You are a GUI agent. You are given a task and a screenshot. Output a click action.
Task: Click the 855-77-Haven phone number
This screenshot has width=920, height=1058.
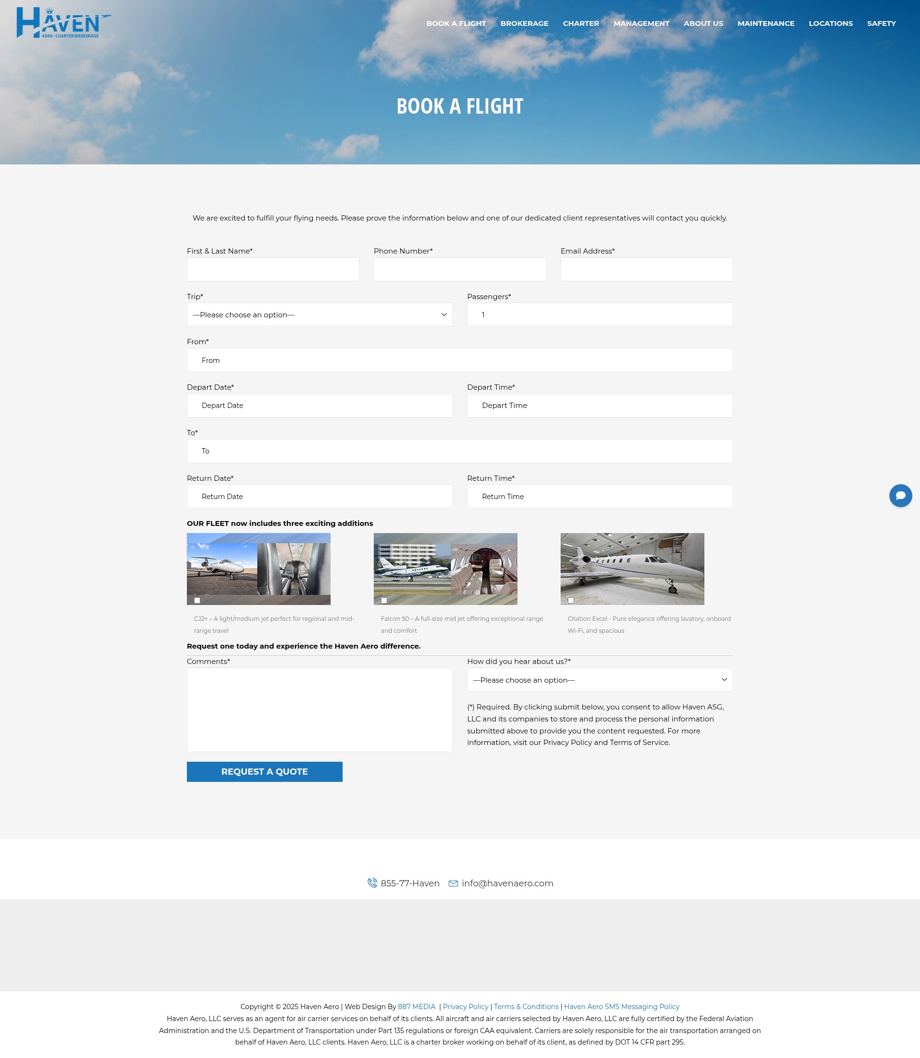[410, 884]
